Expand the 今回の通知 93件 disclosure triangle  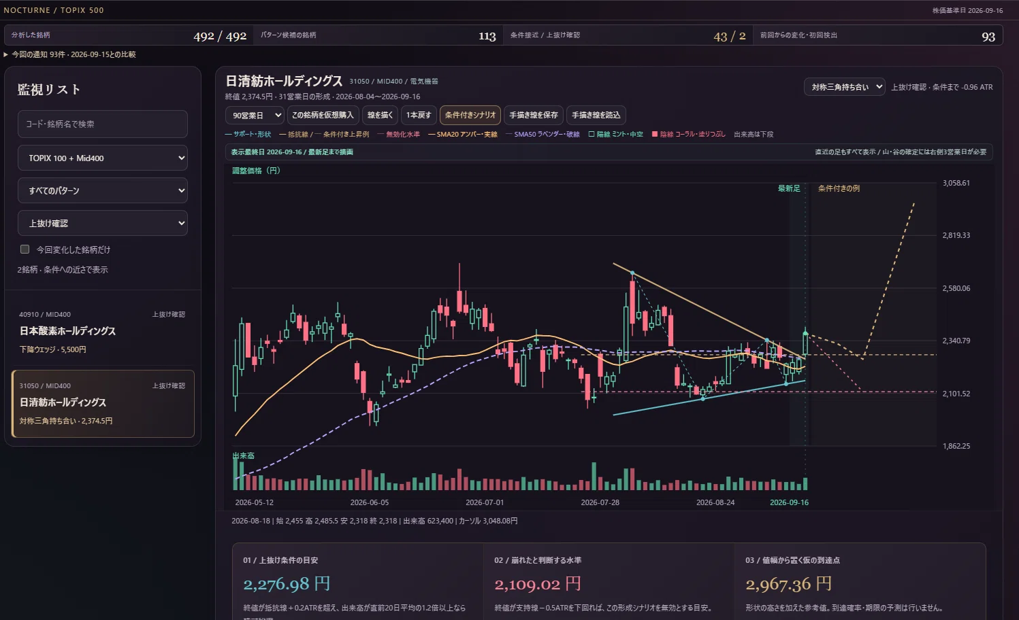pyautogui.click(x=6, y=54)
